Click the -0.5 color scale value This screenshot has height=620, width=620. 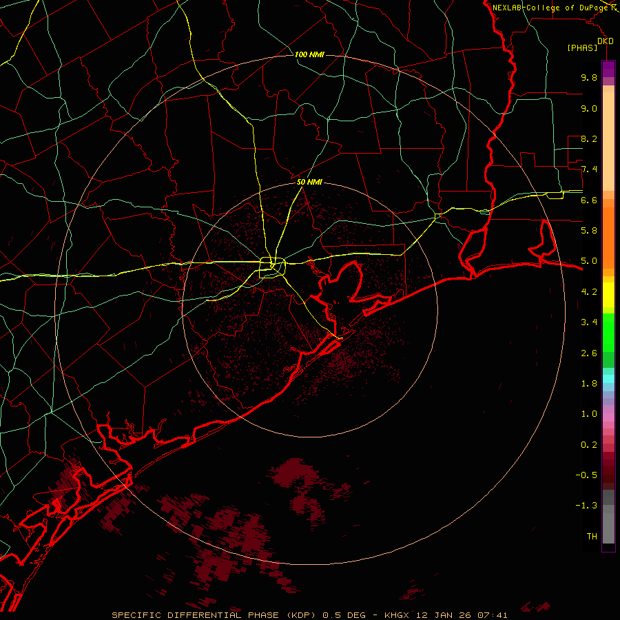click(x=586, y=475)
